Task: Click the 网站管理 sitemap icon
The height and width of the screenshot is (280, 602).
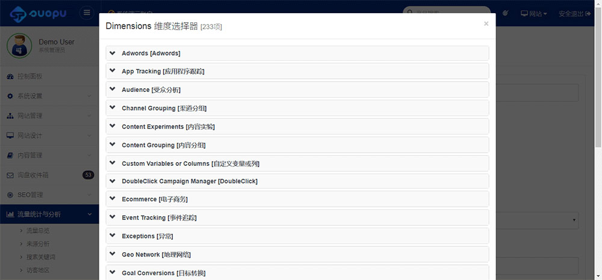Action: click(10, 116)
